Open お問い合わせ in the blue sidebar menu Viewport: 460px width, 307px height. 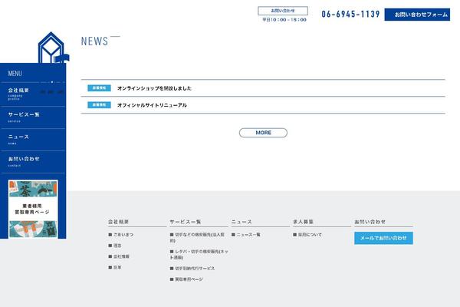click(33, 162)
